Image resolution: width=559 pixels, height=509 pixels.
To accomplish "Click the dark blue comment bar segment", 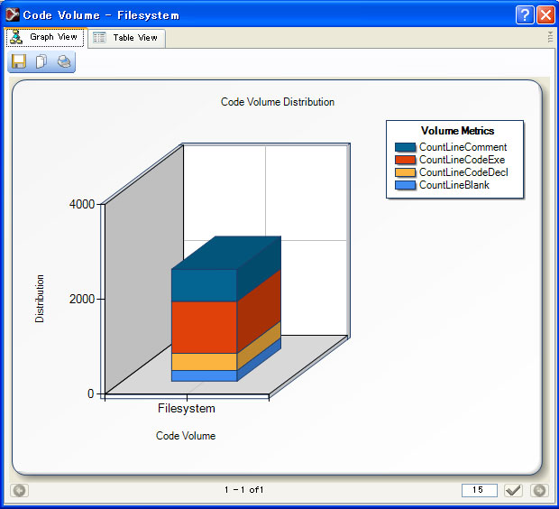I will coord(204,285).
